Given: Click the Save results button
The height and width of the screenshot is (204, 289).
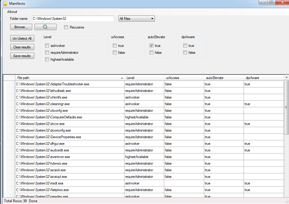Looking at the screenshot, I should click(x=22, y=56).
